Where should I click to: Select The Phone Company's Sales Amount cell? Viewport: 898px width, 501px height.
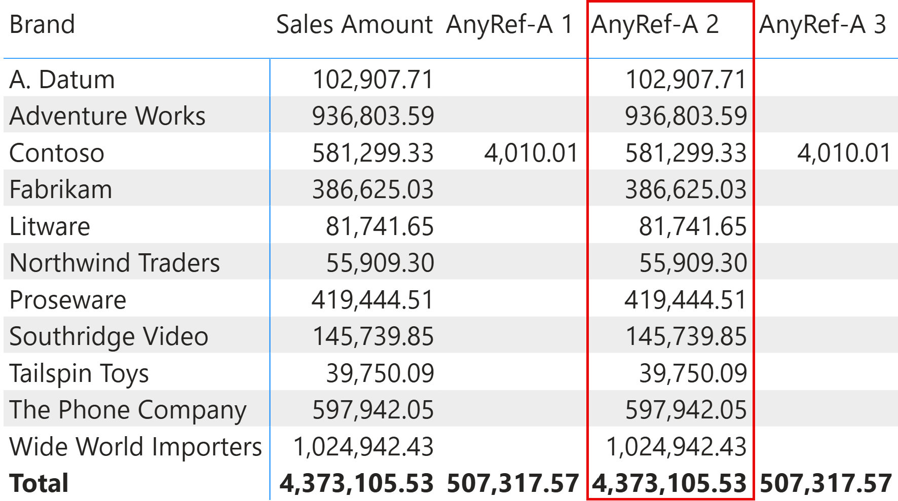click(372, 410)
